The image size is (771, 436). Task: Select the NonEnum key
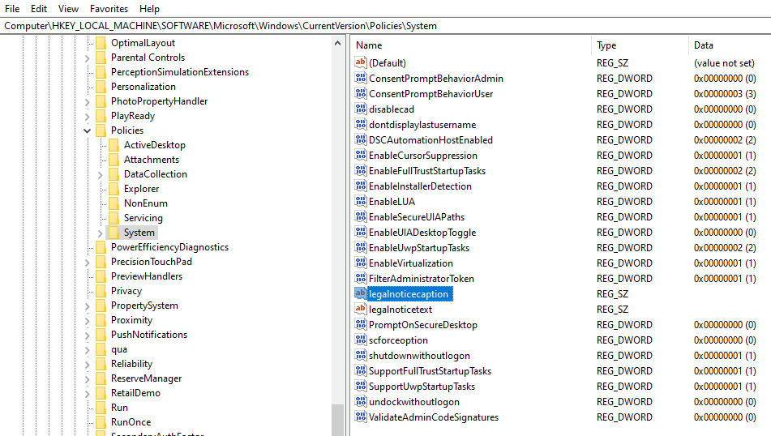pyautogui.click(x=146, y=203)
